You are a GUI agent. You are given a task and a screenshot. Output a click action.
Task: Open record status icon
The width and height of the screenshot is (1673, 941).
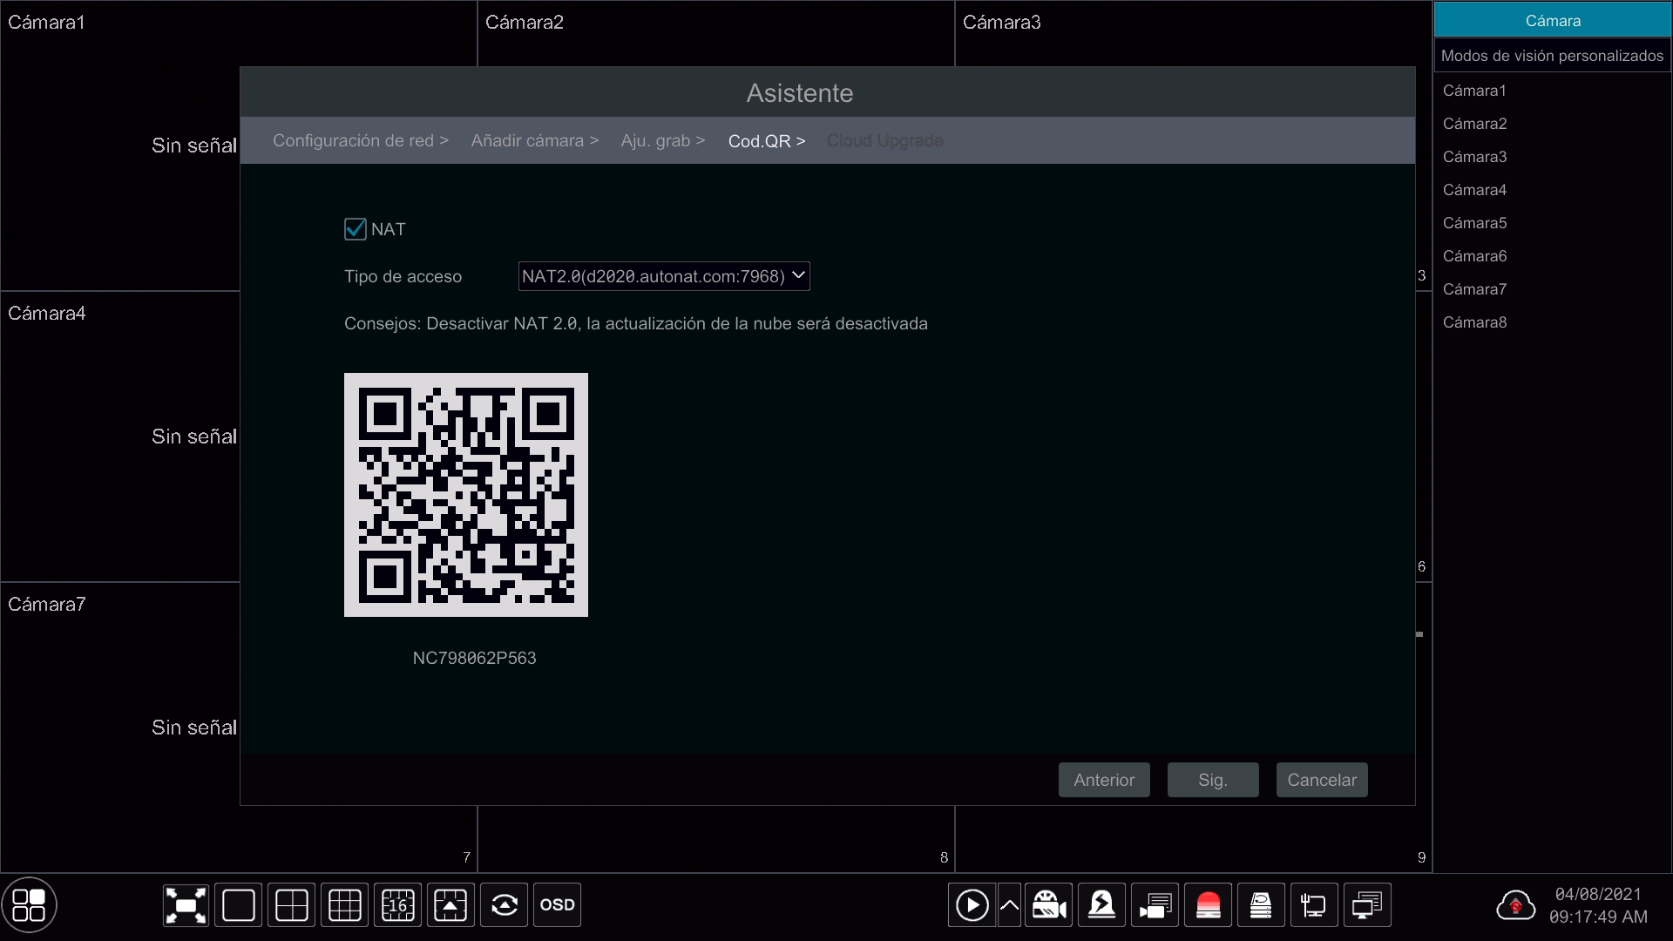[1155, 905]
